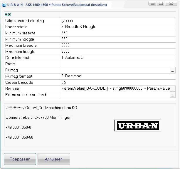
Task: Click the Runtag value field
Action: pyautogui.click(x=115, y=70)
